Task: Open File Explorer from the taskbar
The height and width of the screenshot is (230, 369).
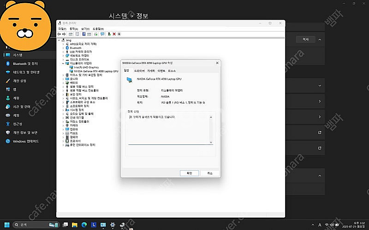Action: [x=75, y=225]
